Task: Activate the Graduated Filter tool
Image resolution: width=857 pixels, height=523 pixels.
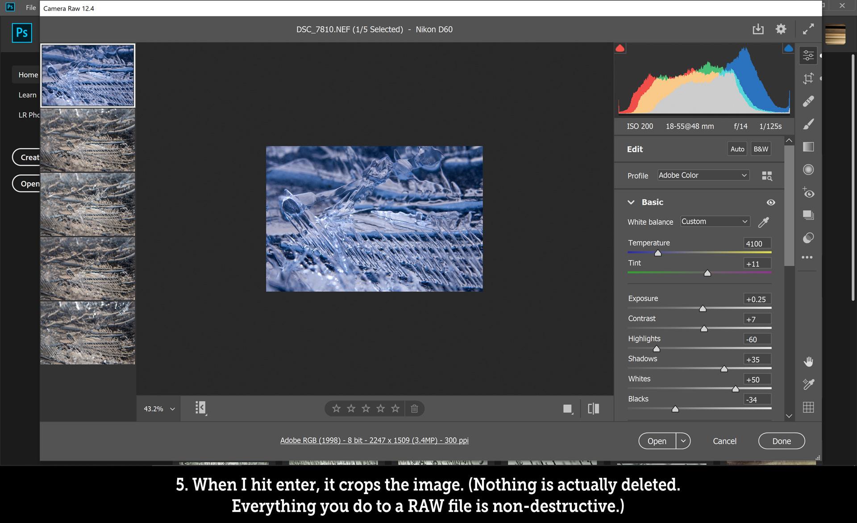Action: pos(808,146)
